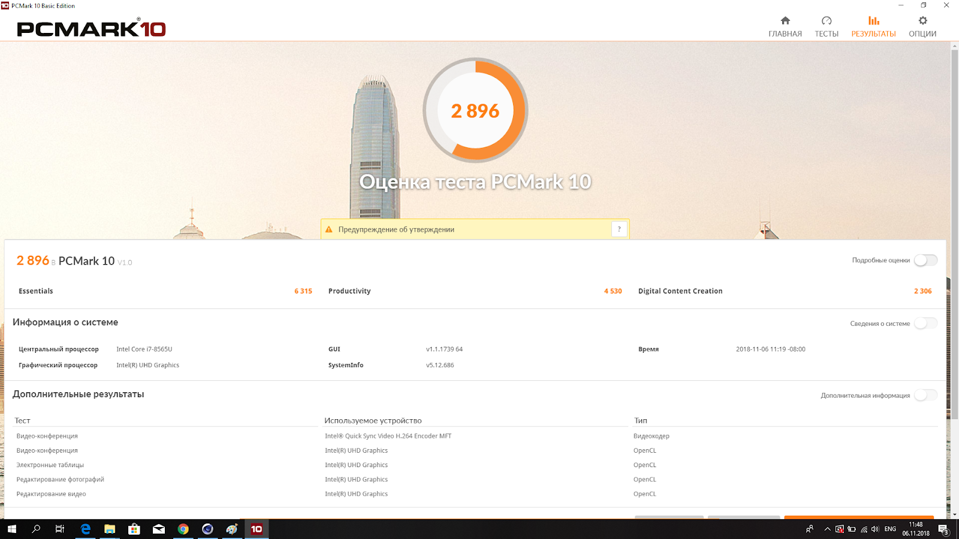Image resolution: width=959 pixels, height=539 pixels.
Task: Click the ENG language indicator
Action: click(890, 529)
